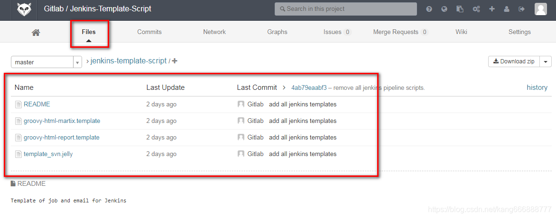Click groovy-html-report.template file icon
The width and height of the screenshot is (556, 218).
[x=19, y=137]
